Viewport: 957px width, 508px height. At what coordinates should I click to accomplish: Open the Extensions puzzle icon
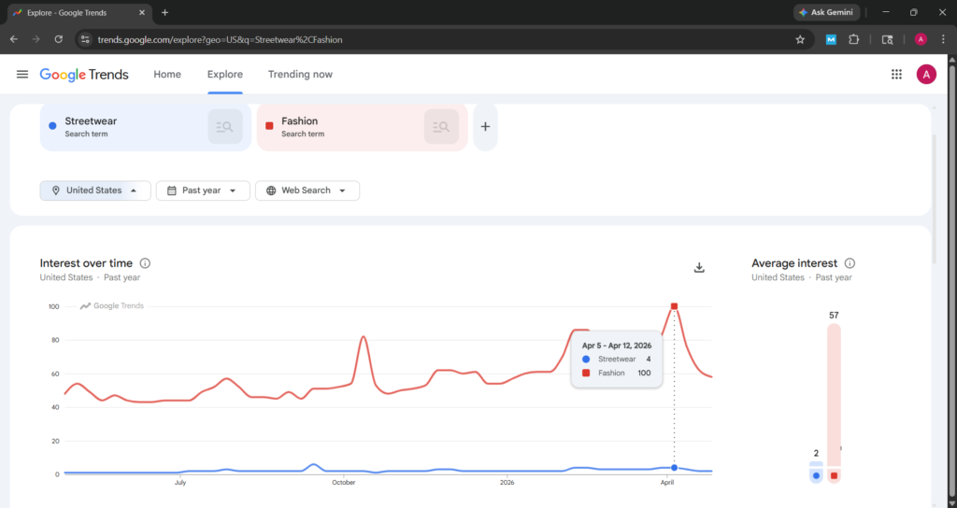(x=854, y=39)
